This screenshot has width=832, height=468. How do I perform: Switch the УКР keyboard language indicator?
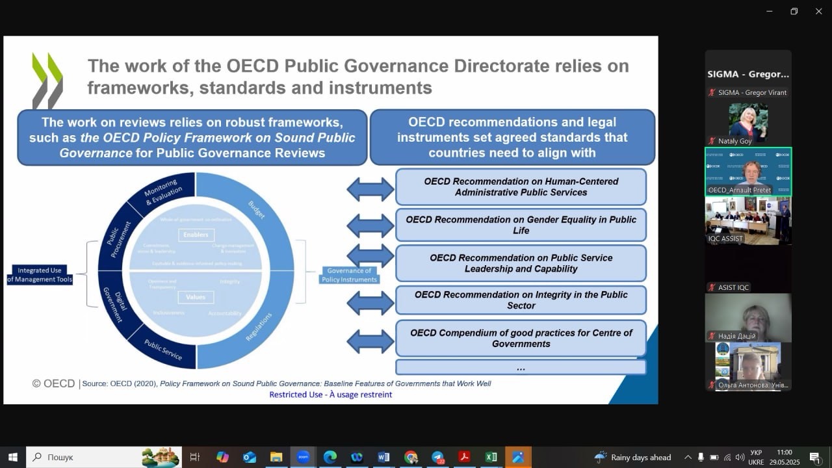click(x=756, y=457)
